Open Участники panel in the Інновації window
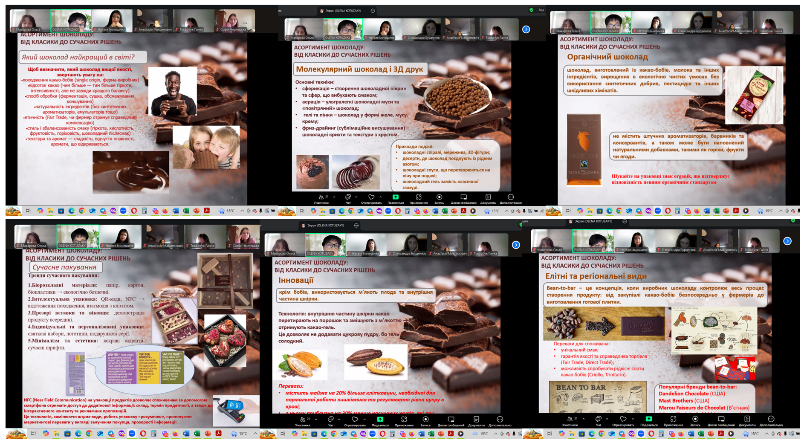 tap(303, 421)
